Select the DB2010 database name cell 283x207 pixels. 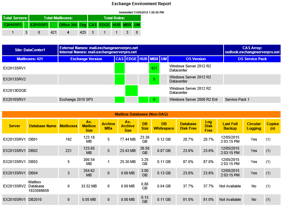[x=35, y=199]
